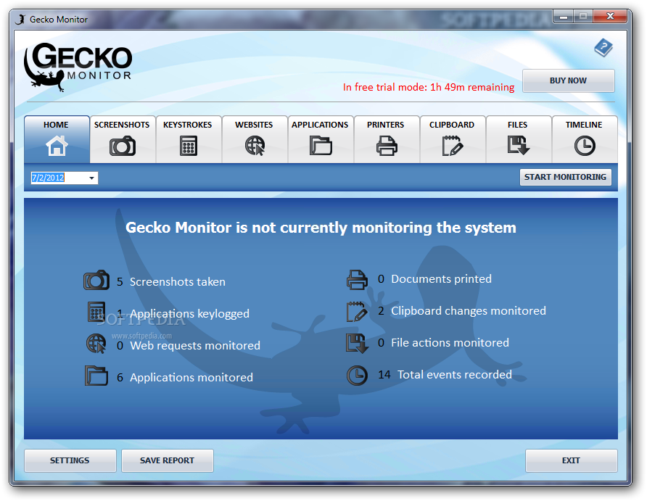The height and width of the screenshot is (501, 647).
Task: Click the EXIT button
Action: coord(571,460)
